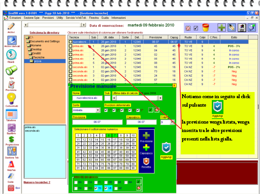This screenshot has width=260, height=194.
Task: Click right arrow of Ultima data di calcolo scrollbar
Action: pyautogui.click(x=160, y=98)
